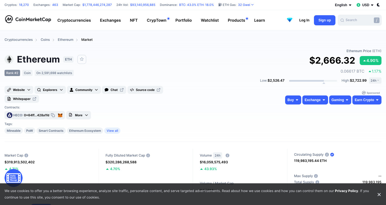Screen dimensions: 386x205
Task: Click the MetaMask fox icon
Action: pos(60,115)
